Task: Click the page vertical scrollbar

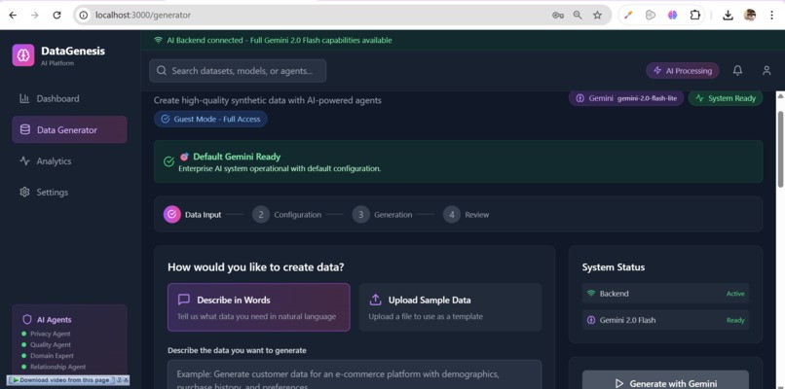Action: pos(780,149)
